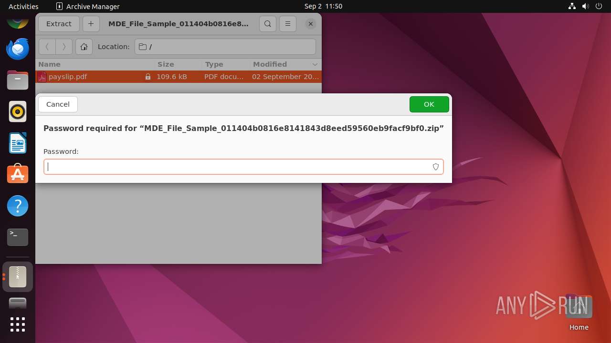Open the hamburger menu in Archive Manager
Screen dimensions: 611x343
tap(288, 24)
